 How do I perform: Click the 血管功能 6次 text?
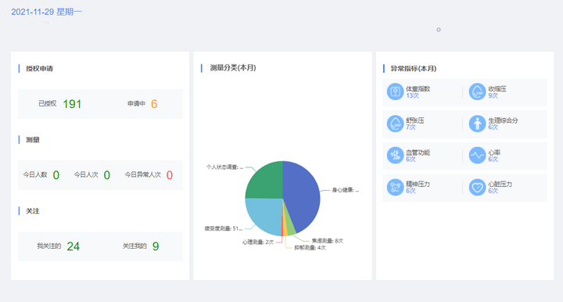point(418,156)
